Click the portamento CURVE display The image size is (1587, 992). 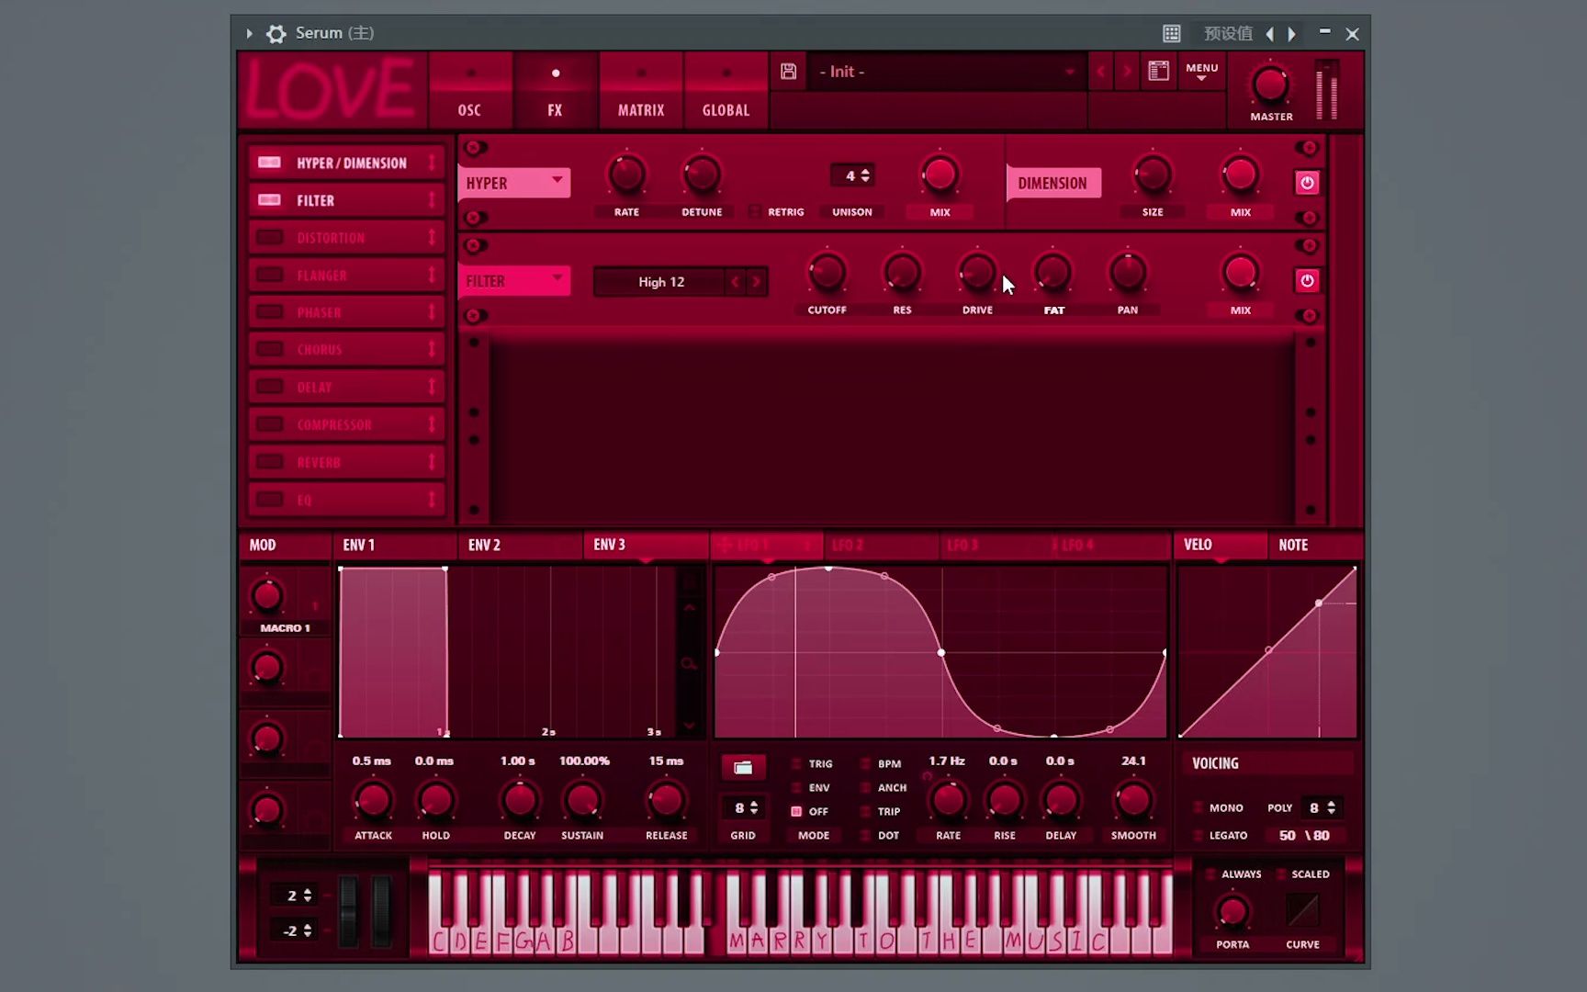tap(1302, 910)
